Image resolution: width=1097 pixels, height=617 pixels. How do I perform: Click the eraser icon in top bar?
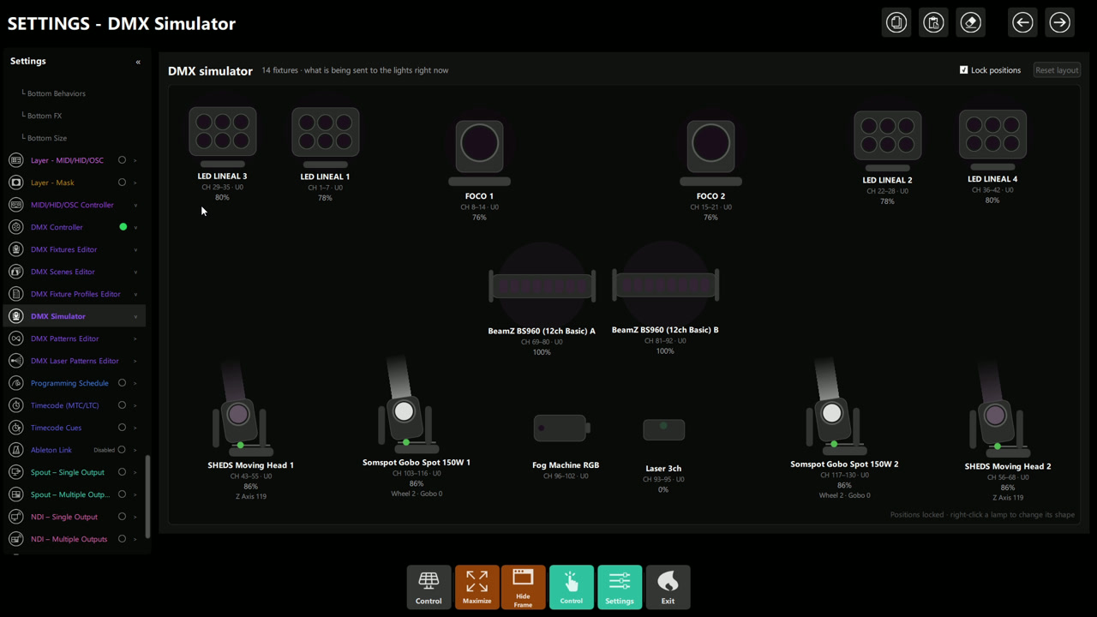point(970,22)
